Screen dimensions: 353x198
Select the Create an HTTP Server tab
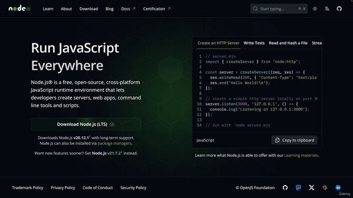[x=218, y=43]
